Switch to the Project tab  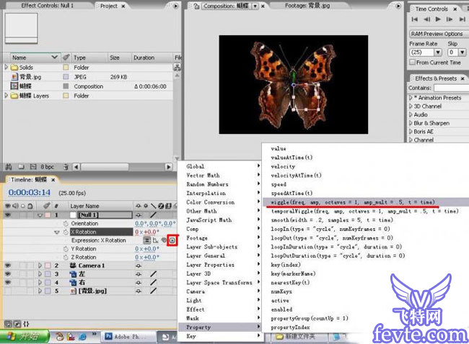pos(108,6)
